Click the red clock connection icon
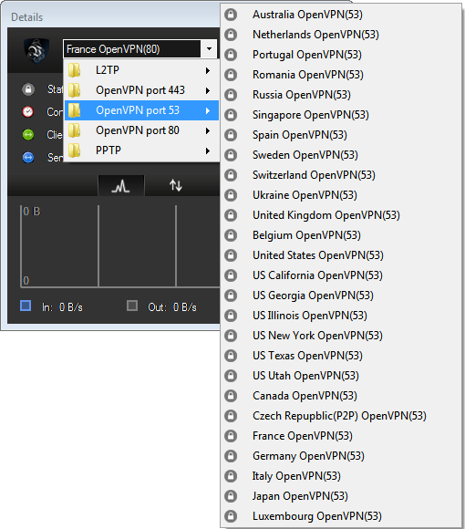The image size is (465, 529). tap(28, 111)
